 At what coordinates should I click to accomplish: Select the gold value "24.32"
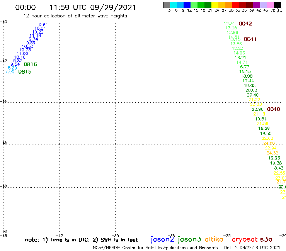tap(272, 153)
